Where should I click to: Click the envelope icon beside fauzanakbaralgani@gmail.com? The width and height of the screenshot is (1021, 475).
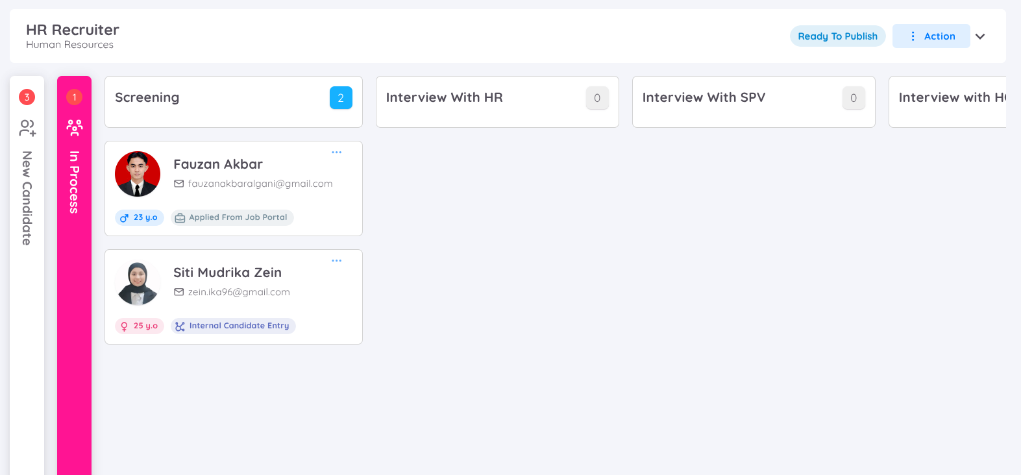pyautogui.click(x=179, y=184)
